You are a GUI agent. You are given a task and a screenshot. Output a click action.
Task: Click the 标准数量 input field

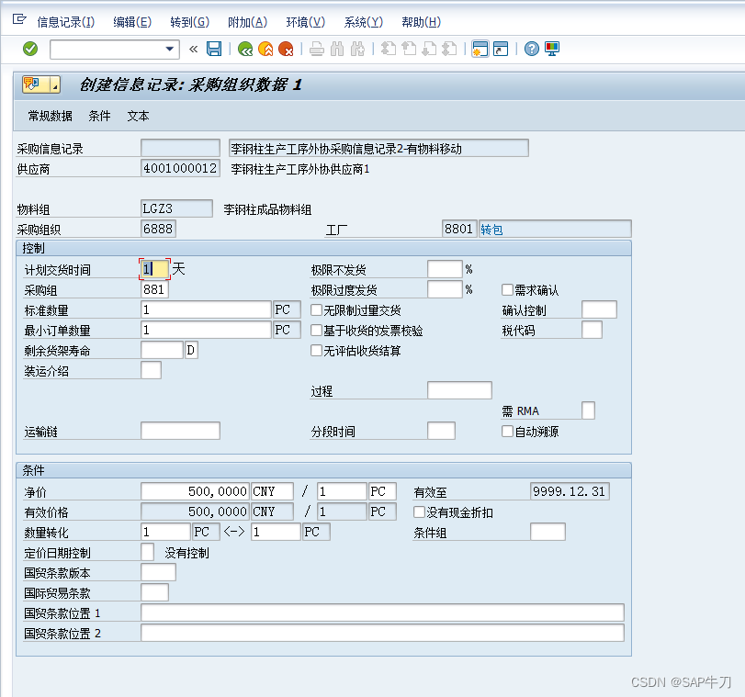206,309
